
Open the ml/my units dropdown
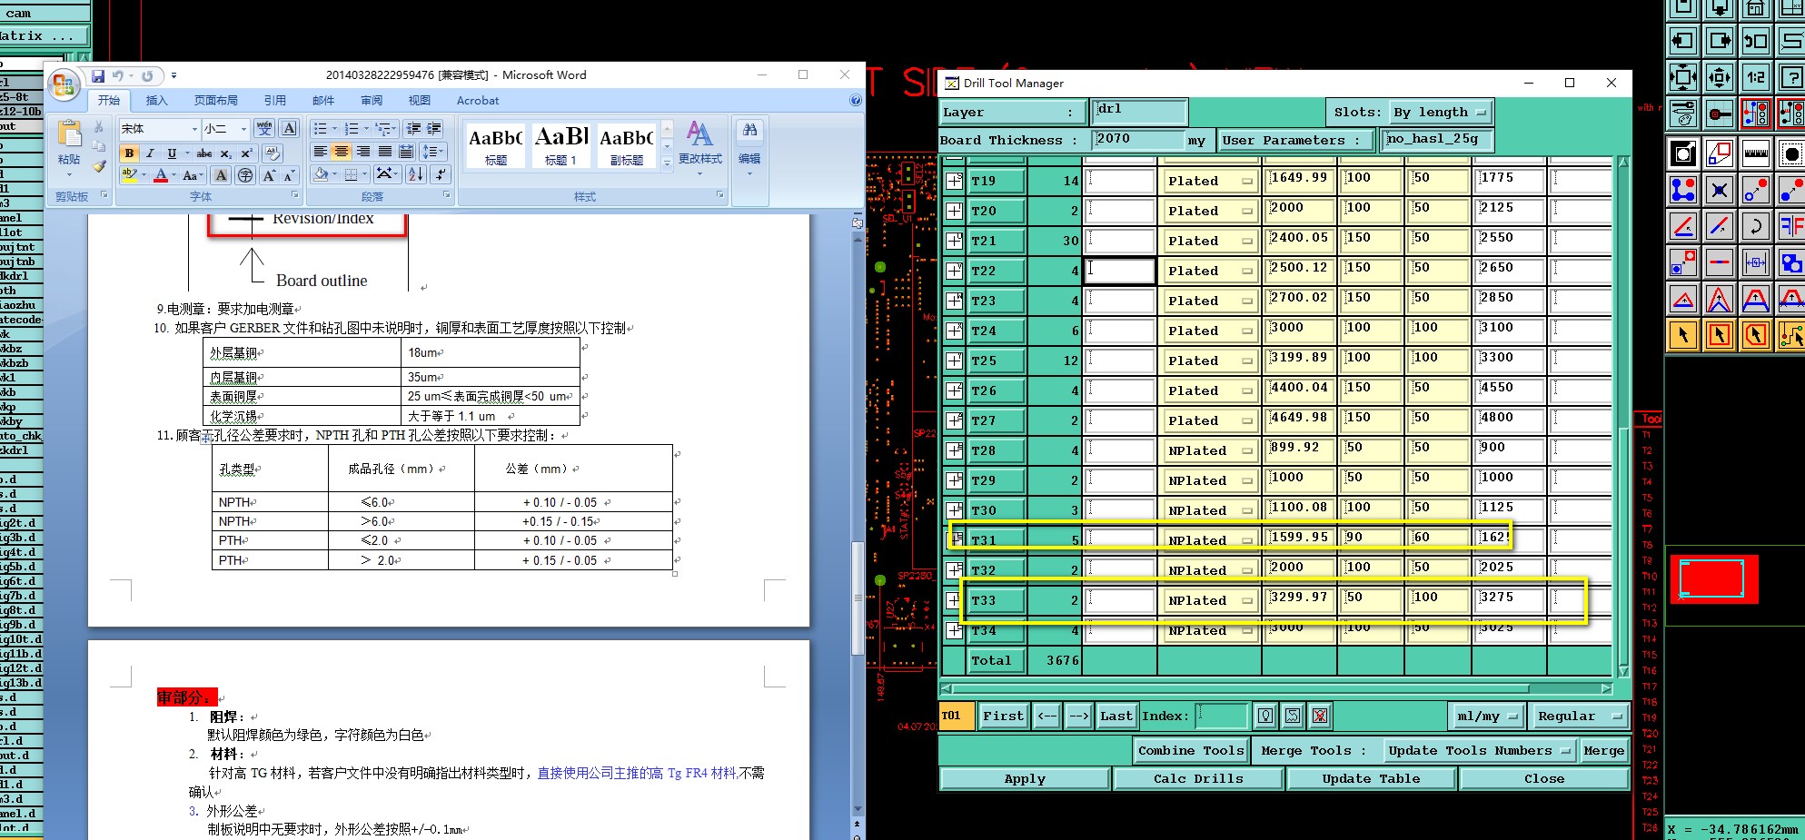[1486, 716]
